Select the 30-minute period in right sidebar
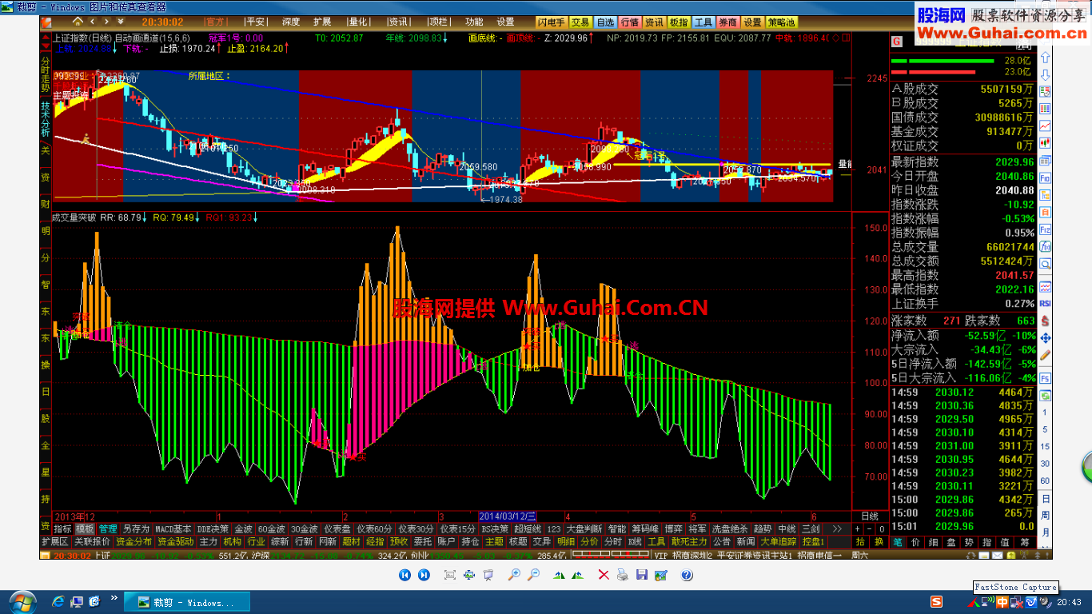The width and height of the screenshot is (1092, 614). (1045, 463)
